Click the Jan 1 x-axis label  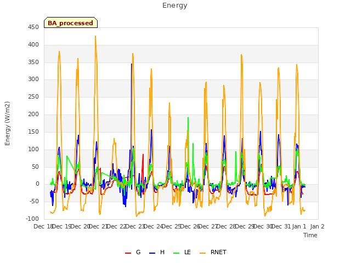tap(299, 226)
